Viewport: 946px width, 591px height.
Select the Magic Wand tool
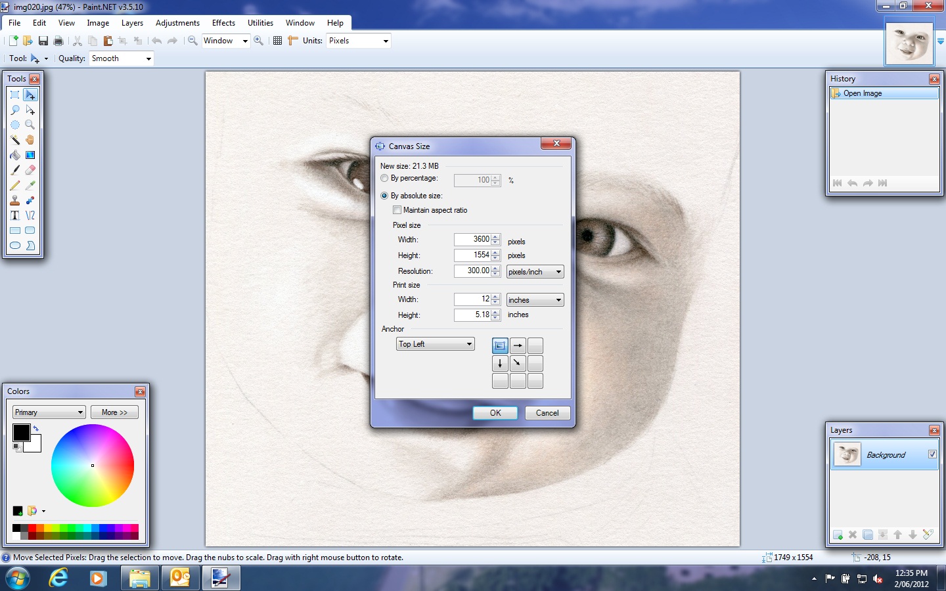(14, 140)
